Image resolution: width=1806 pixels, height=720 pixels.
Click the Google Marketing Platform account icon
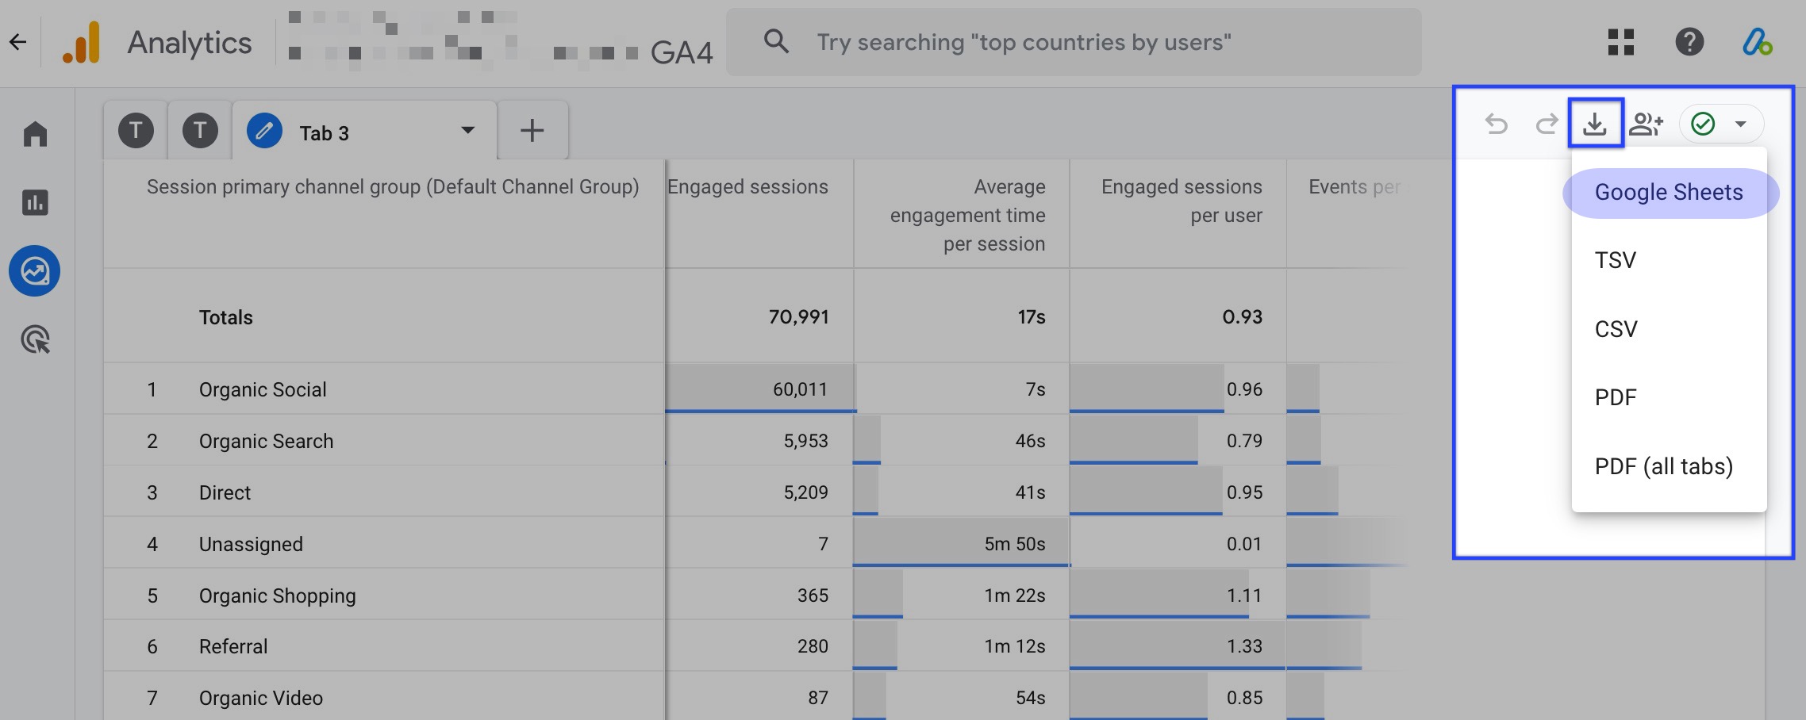1757,42
